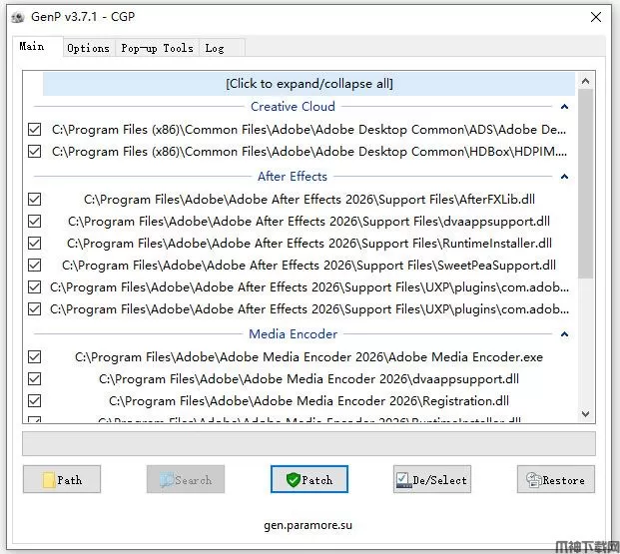Click the After Effects section header
This screenshot has width=620, height=554.
click(293, 177)
